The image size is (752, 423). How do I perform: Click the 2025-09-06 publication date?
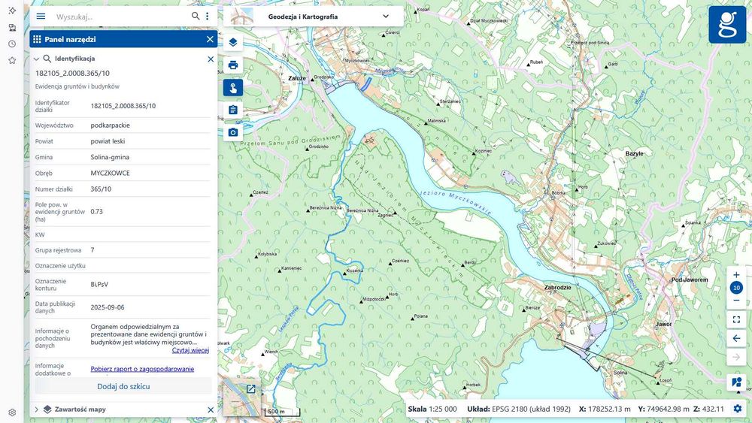click(108, 307)
